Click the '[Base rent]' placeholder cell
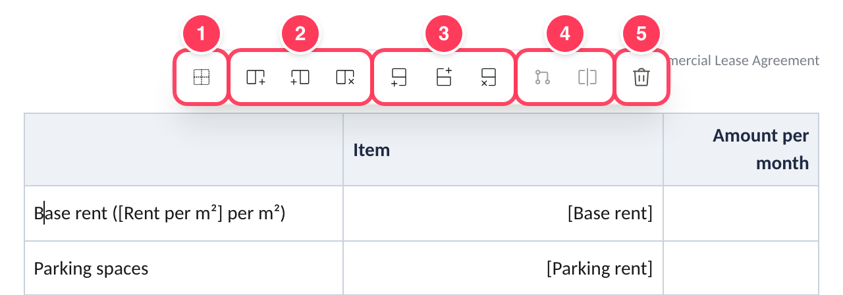843x295 pixels. [x=503, y=213]
